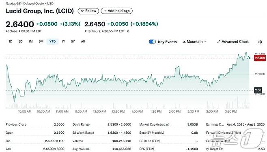Open chart settings gear icon
267x152 pixels.
pos(260,42)
